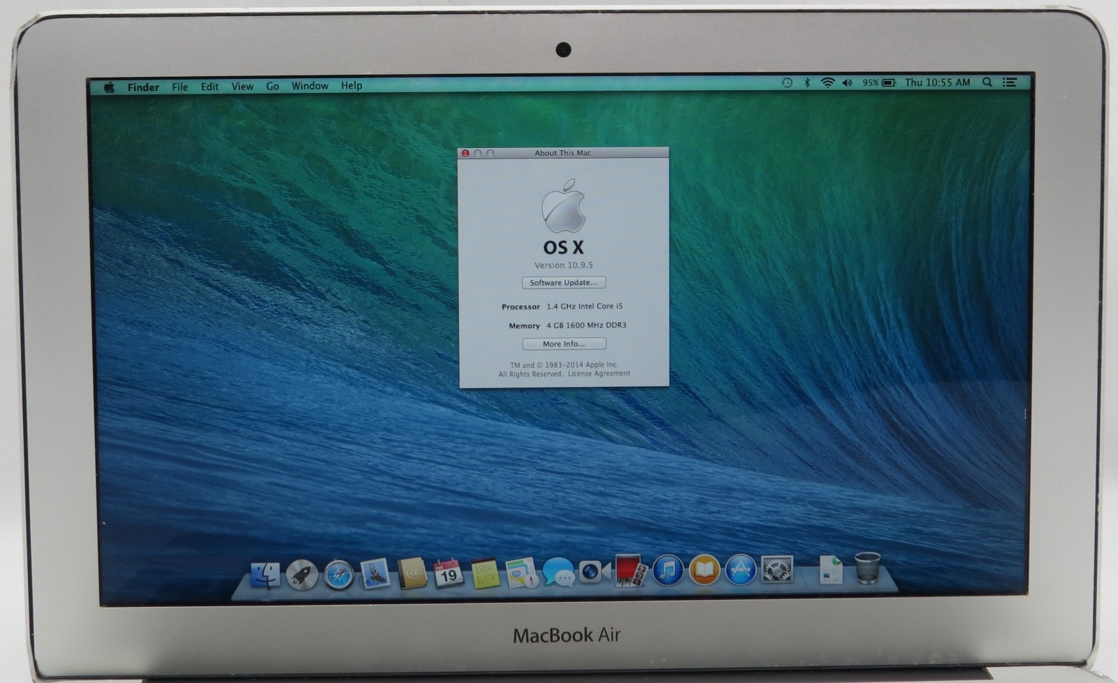Viewport: 1118px width, 683px height.
Task: Open the Go menu
Action: coord(273,86)
